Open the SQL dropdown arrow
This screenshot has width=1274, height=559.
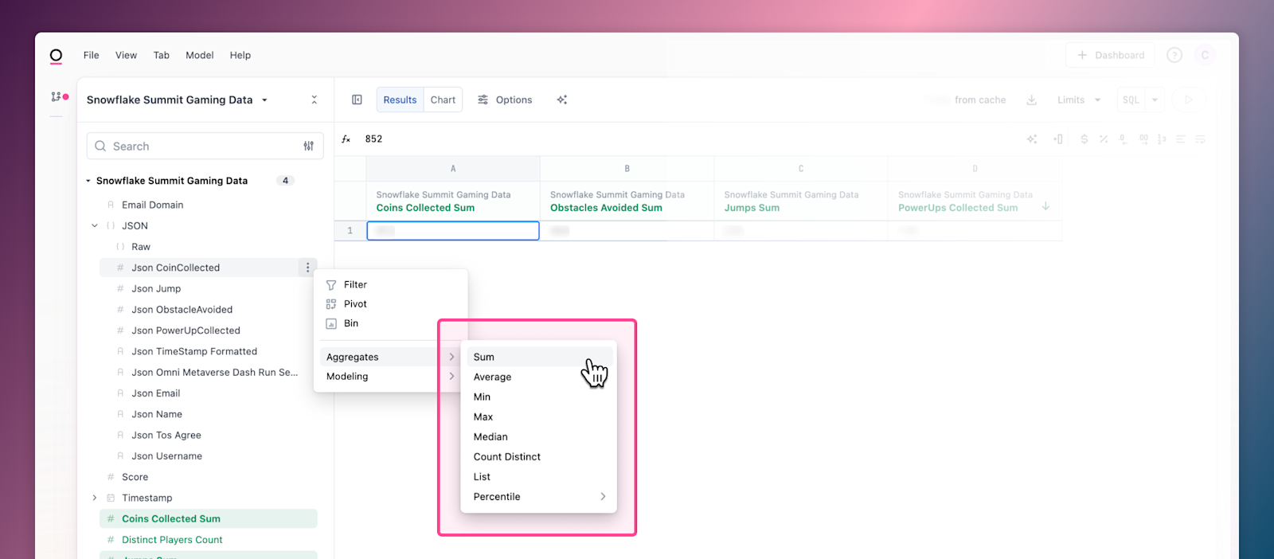1155,100
